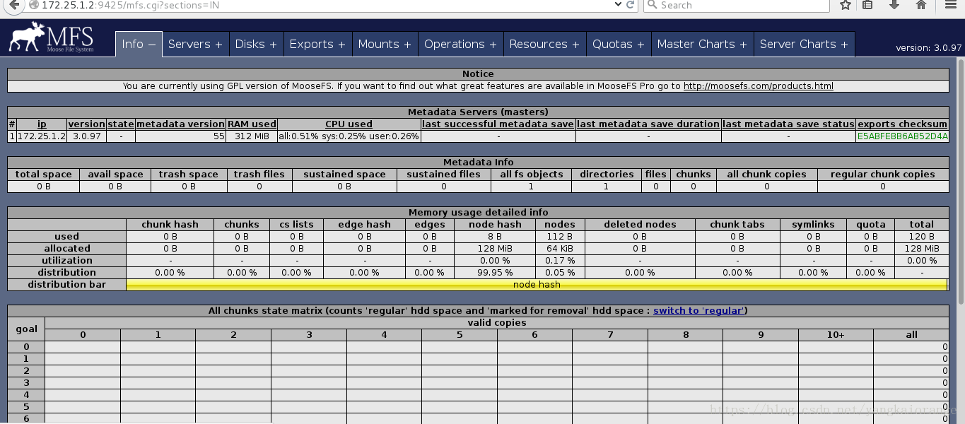Click the Memory usage detailed info title
This screenshot has height=424, width=965.
pyautogui.click(x=478, y=212)
